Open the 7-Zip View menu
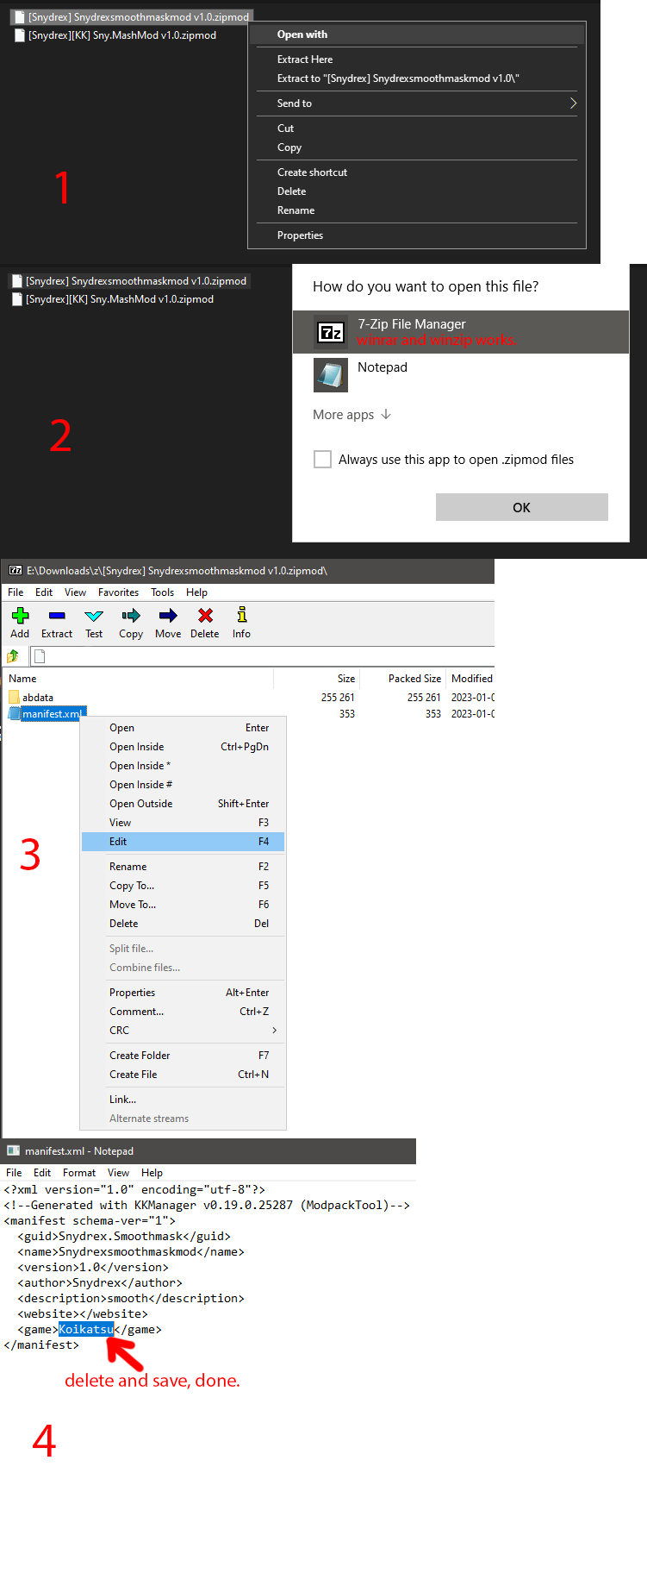 point(75,592)
